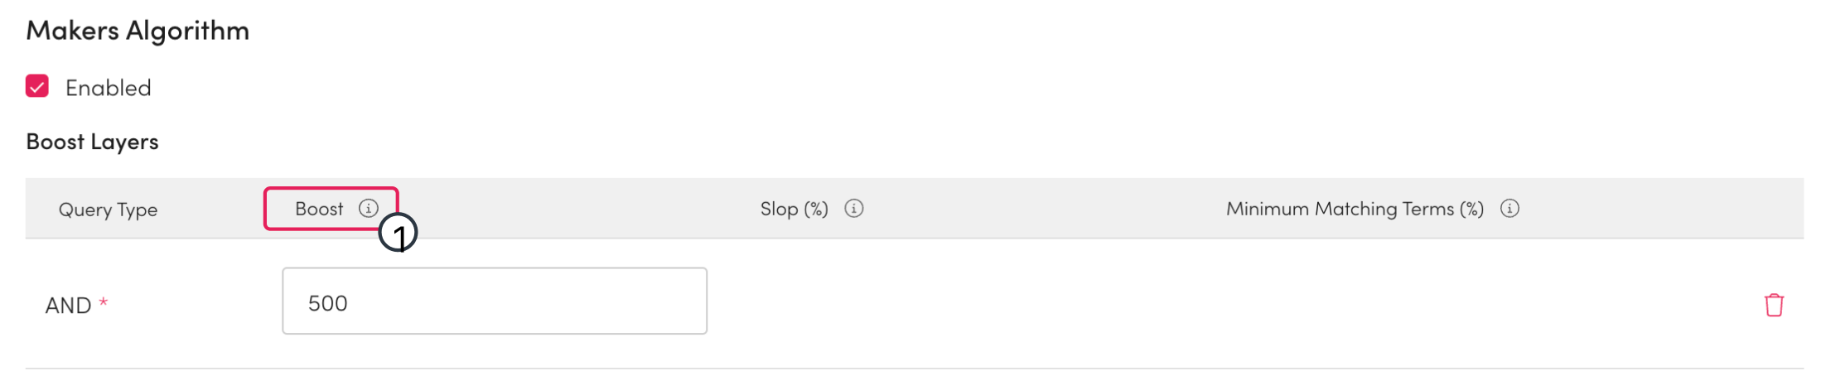Delete the AND boost layer
This screenshot has width=1821, height=376.
click(x=1773, y=305)
